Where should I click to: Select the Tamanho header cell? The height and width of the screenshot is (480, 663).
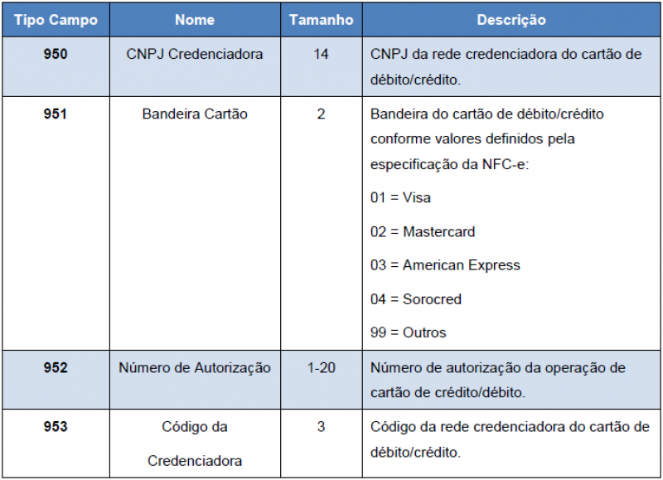pyautogui.click(x=322, y=20)
